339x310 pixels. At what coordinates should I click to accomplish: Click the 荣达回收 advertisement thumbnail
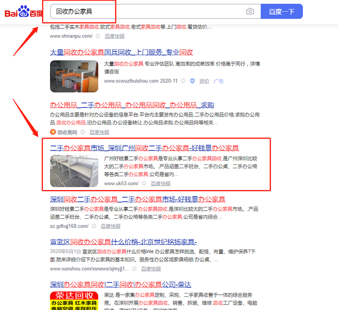tap(74, 299)
